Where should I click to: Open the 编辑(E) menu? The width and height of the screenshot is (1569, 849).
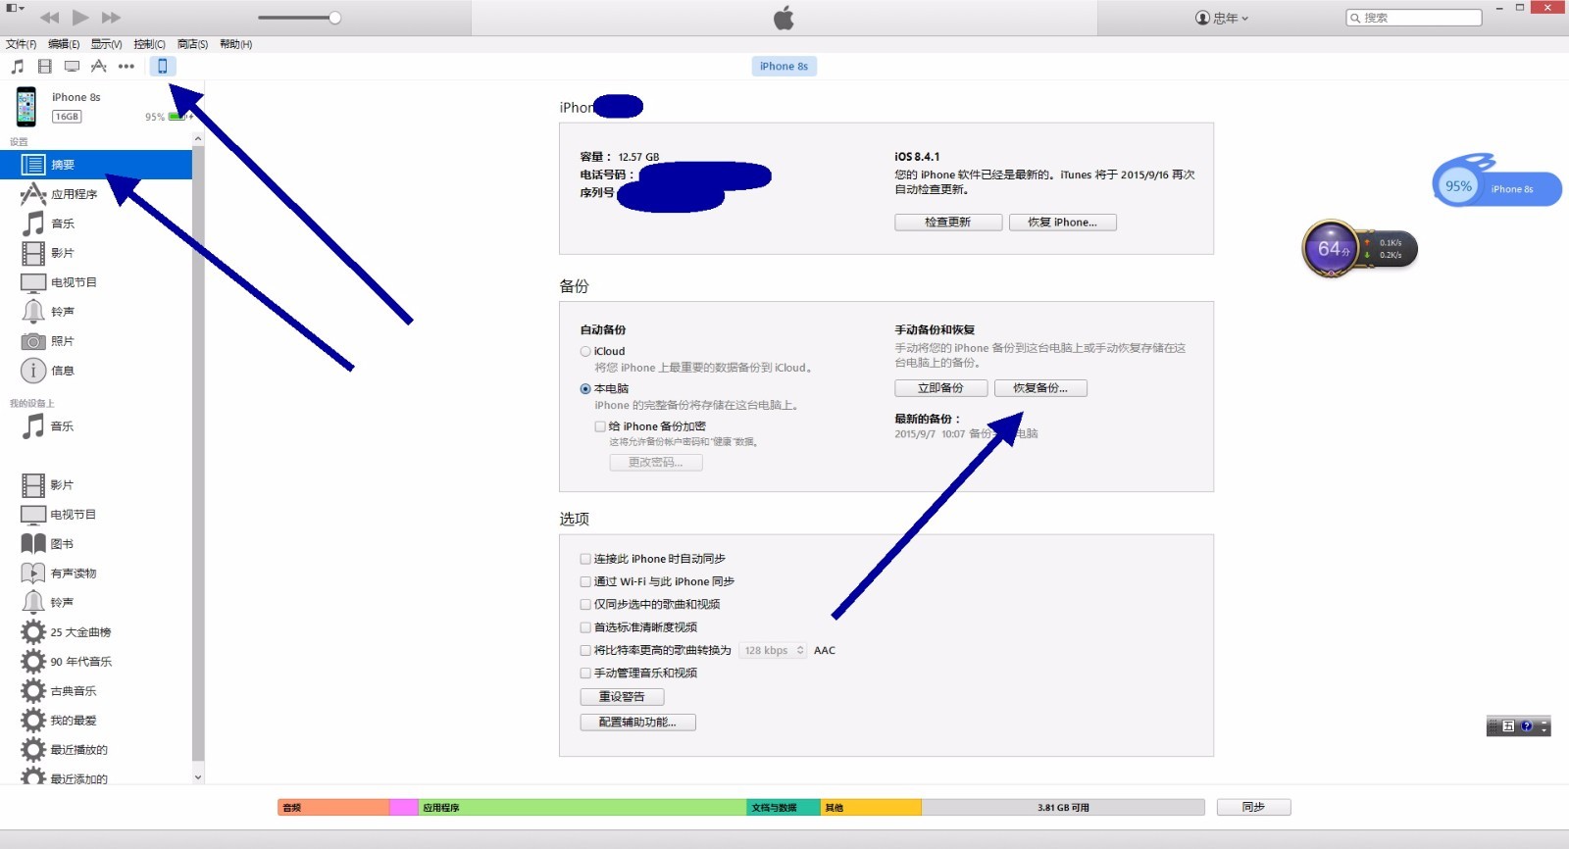tap(64, 44)
